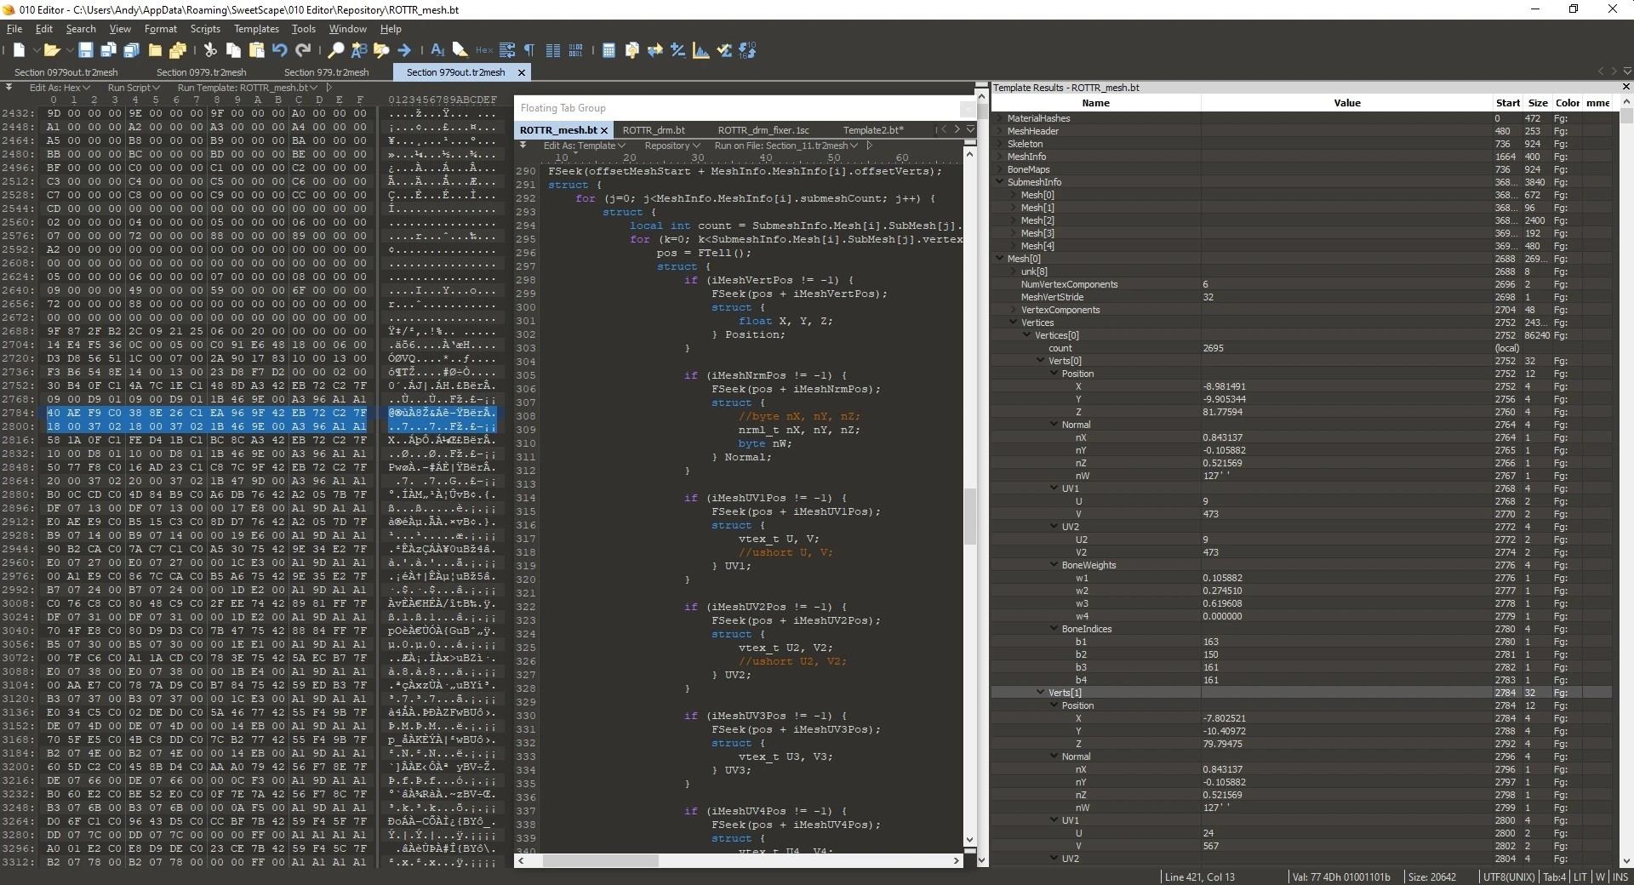Image resolution: width=1634 pixels, height=885 pixels.
Task: Collapse the SubmeshInfo tree node
Action: pos(1000,182)
